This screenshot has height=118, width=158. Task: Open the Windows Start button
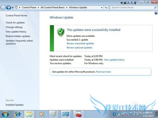click(5, 114)
